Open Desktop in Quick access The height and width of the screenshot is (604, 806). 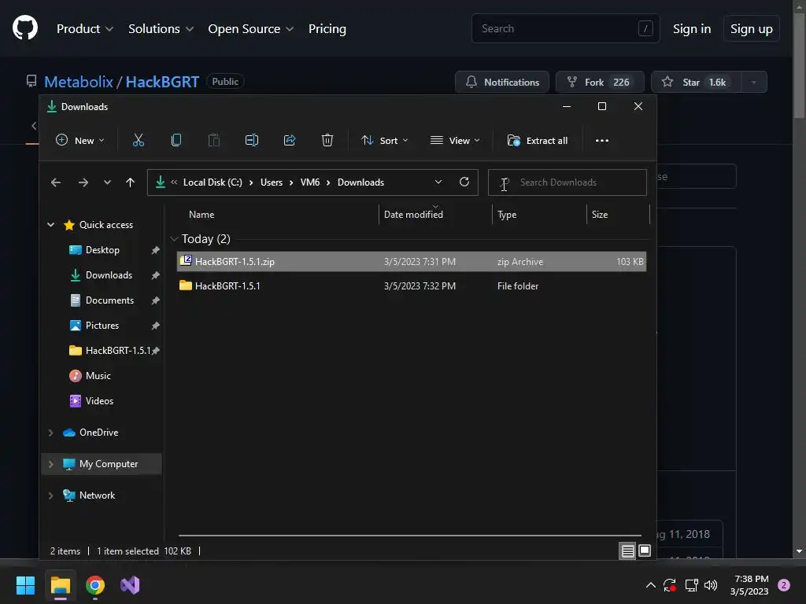[x=102, y=249]
